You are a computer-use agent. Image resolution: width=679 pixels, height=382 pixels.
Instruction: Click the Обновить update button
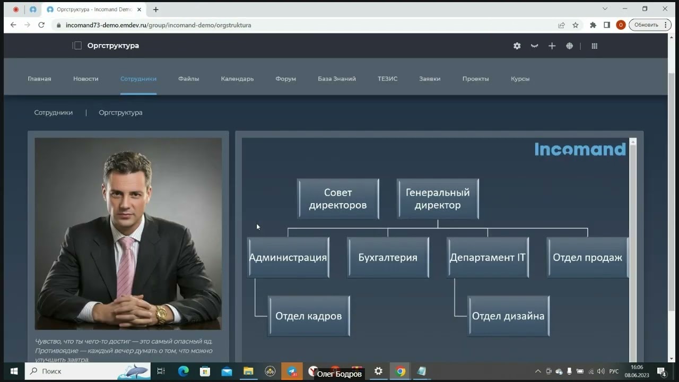pyautogui.click(x=650, y=25)
